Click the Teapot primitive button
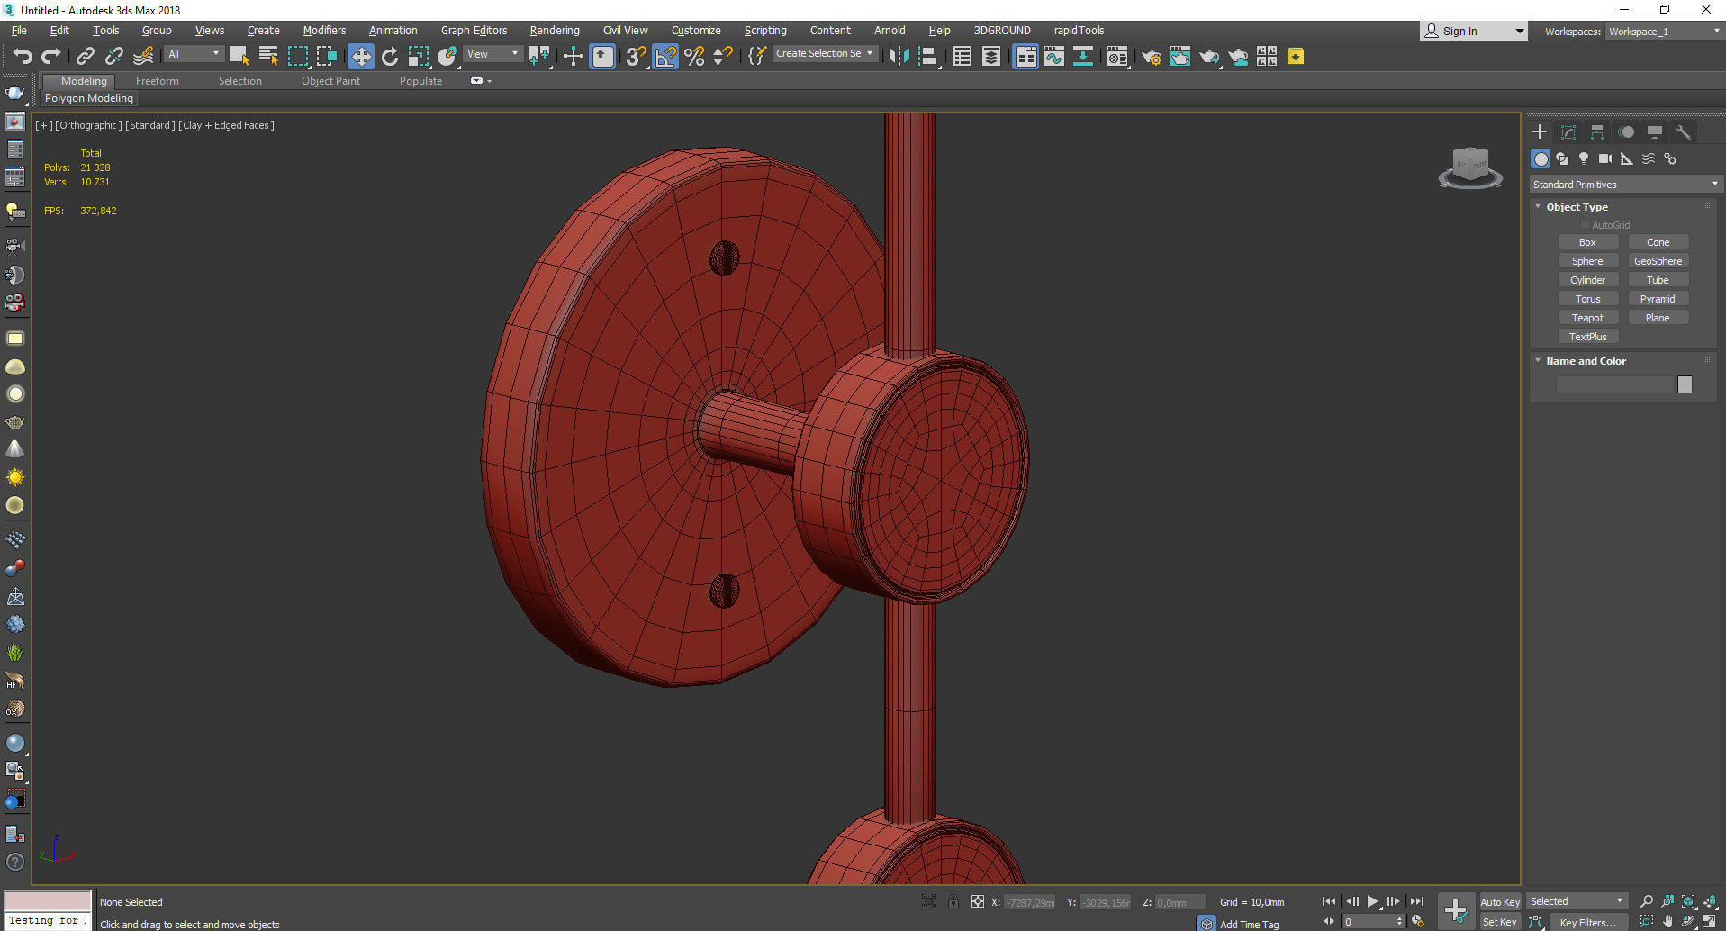 (x=1587, y=318)
